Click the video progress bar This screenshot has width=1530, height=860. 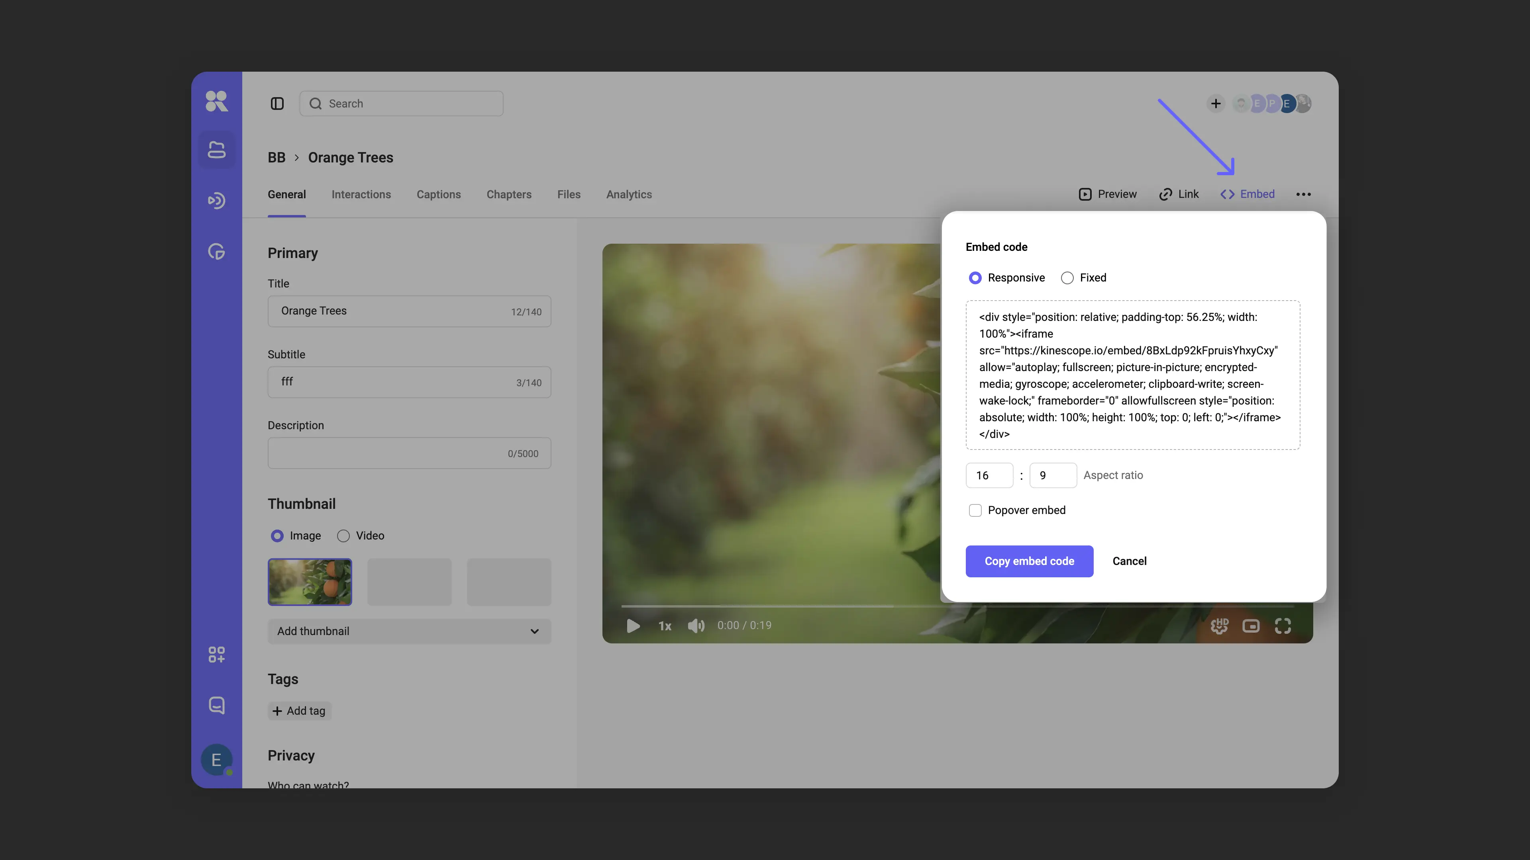[957, 606]
